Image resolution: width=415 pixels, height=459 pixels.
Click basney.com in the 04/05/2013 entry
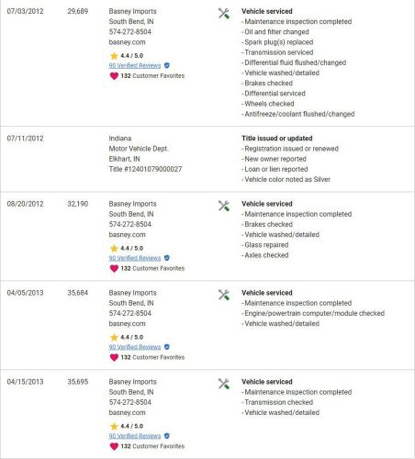coord(128,323)
